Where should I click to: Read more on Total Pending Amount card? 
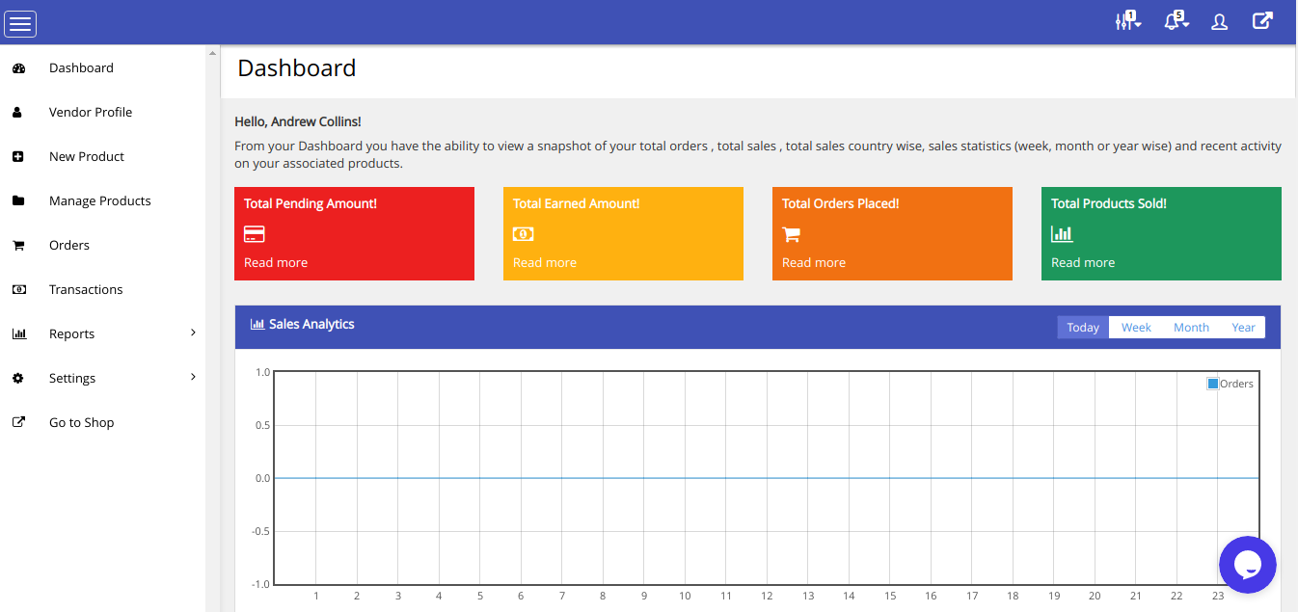[276, 263]
